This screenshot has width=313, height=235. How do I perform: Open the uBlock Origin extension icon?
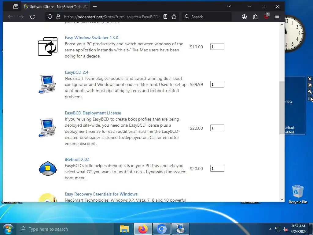click(x=266, y=17)
